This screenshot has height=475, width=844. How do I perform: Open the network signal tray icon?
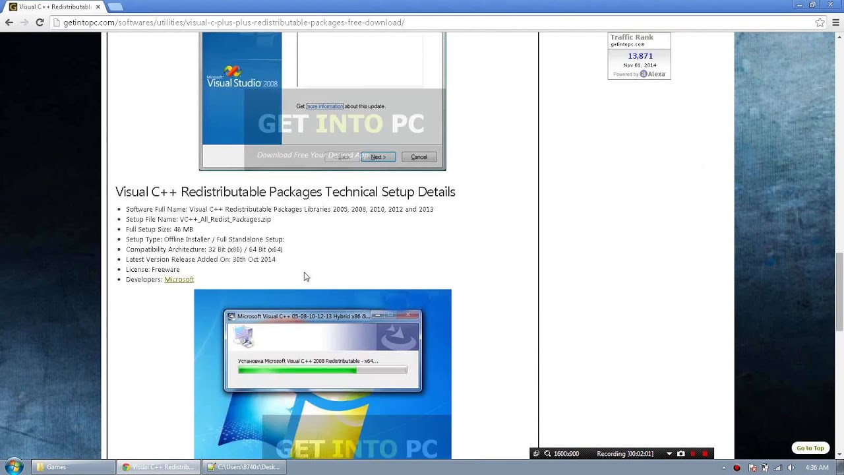[x=778, y=468]
